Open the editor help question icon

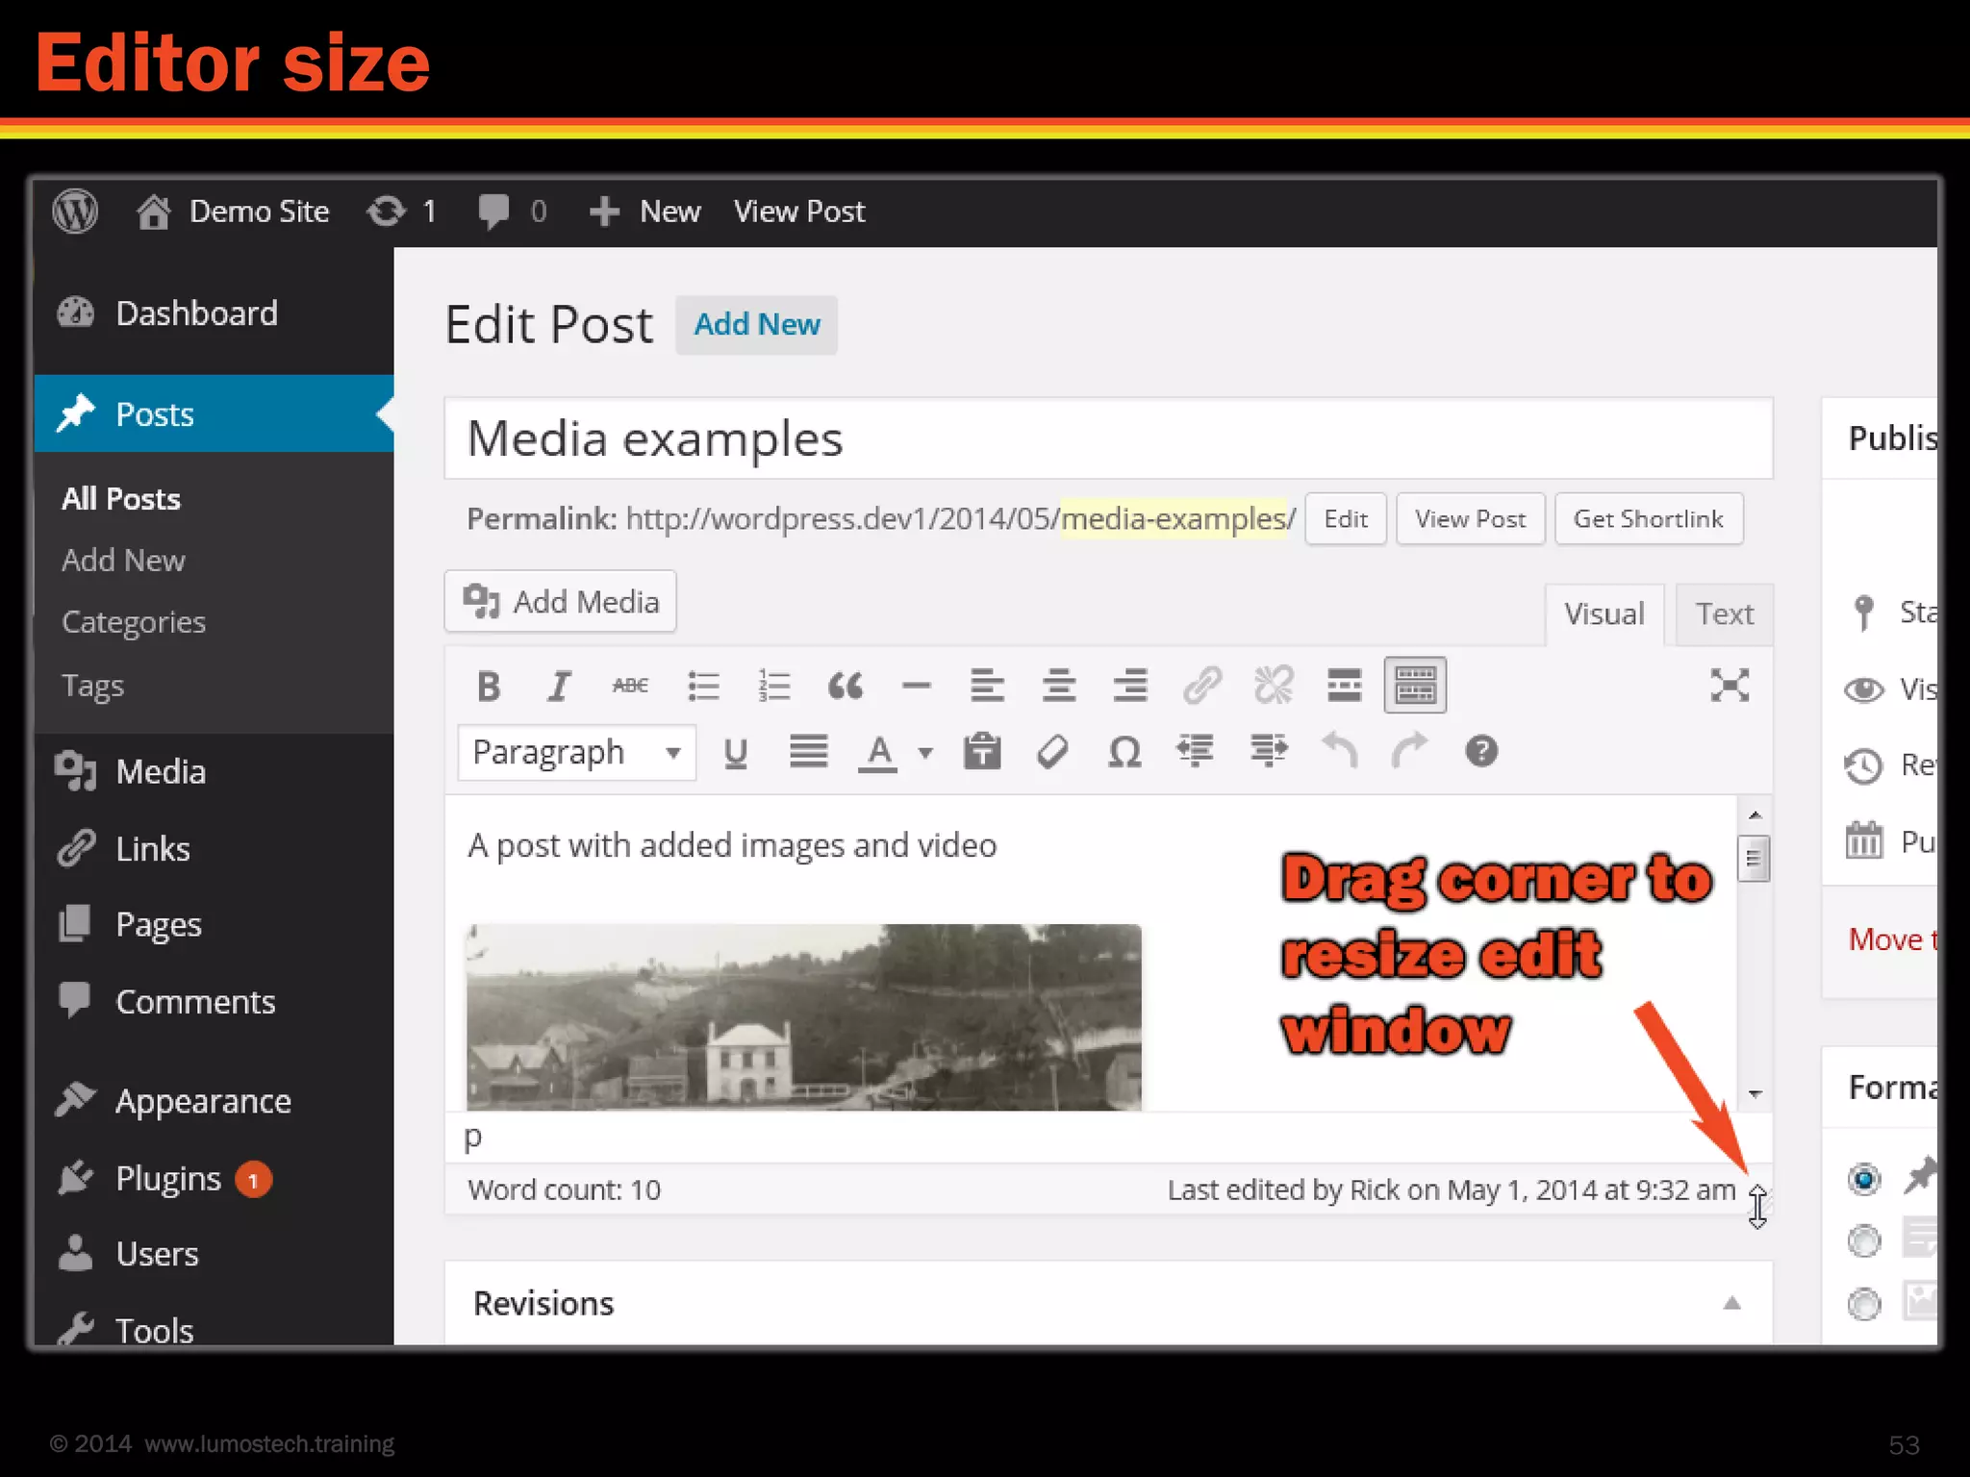[x=1480, y=751]
